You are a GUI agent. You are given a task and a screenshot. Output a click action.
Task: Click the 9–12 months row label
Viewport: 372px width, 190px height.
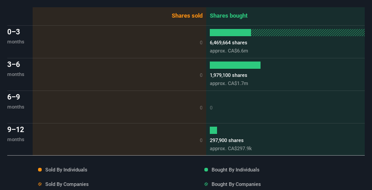tap(16, 134)
